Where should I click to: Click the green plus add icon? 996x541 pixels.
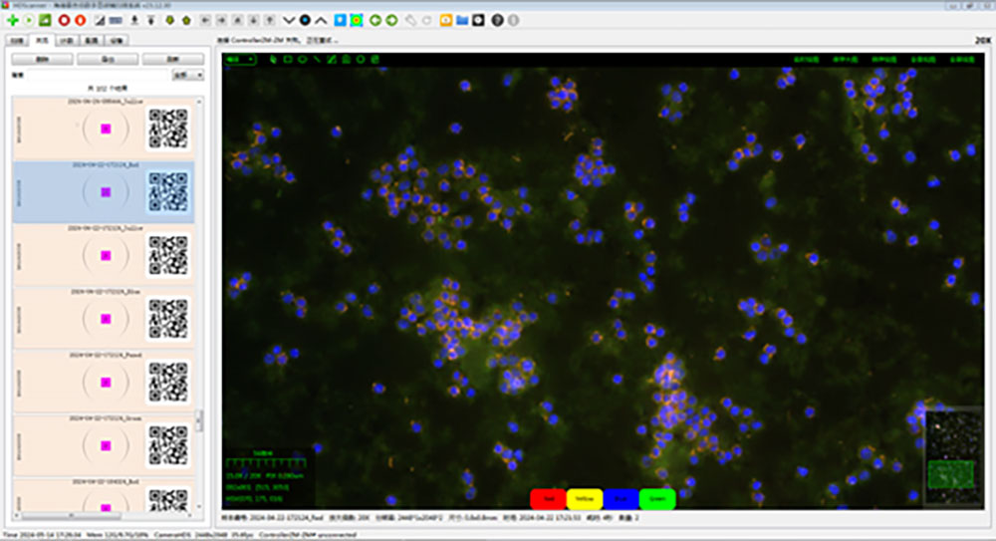[x=12, y=20]
